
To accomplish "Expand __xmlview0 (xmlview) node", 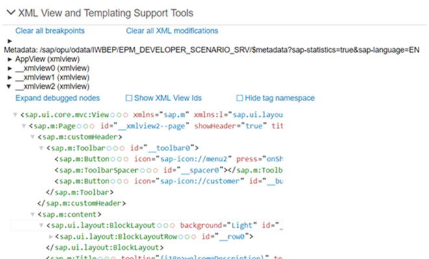I will [10, 68].
